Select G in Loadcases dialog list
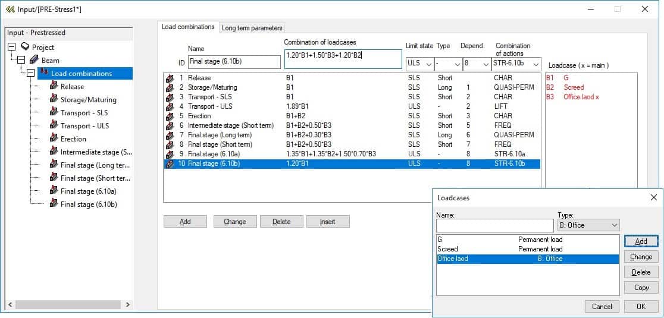 coord(528,240)
